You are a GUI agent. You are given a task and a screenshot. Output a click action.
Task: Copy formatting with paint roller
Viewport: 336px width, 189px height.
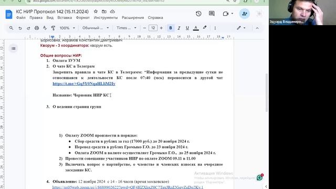pos(53,28)
